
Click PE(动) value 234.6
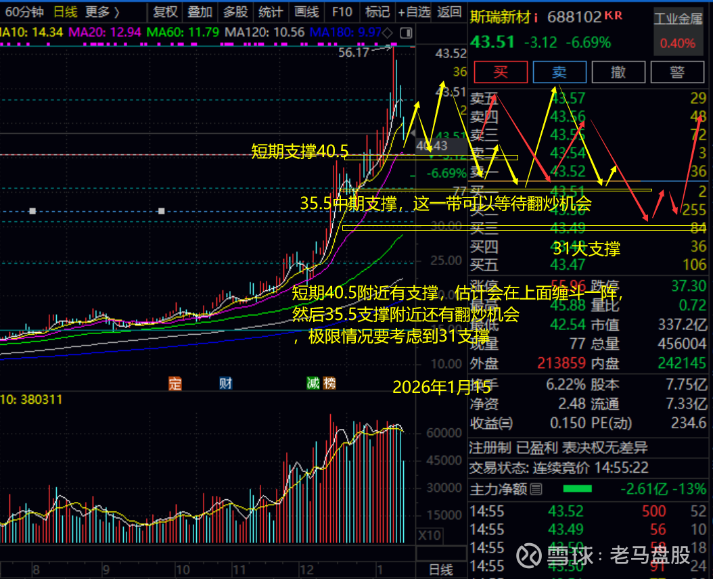[x=689, y=423]
